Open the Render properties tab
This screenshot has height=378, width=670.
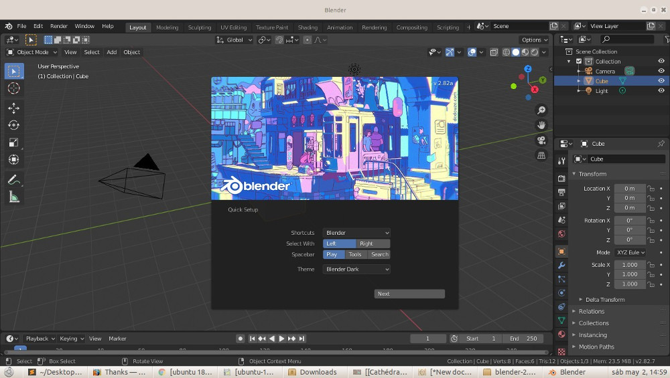[561, 179]
